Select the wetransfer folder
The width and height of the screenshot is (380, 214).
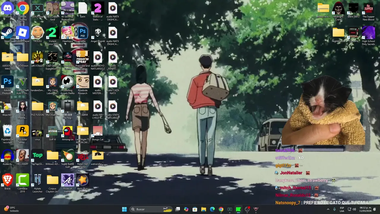pos(98,158)
